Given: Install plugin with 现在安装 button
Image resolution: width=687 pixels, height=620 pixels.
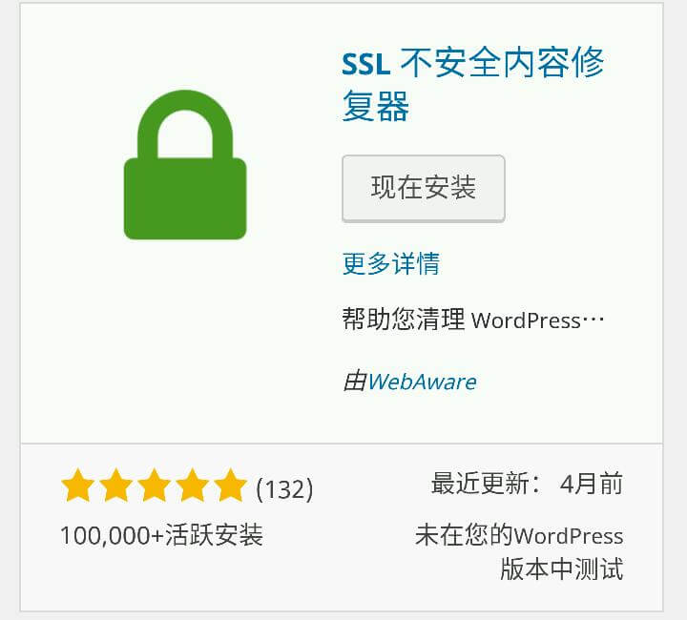Looking at the screenshot, I should point(424,188).
